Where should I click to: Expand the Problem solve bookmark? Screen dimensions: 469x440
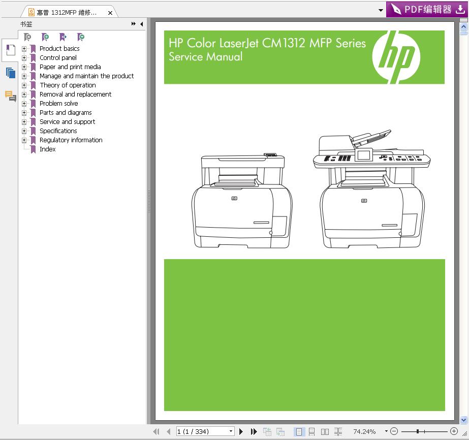click(x=24, y=104)
